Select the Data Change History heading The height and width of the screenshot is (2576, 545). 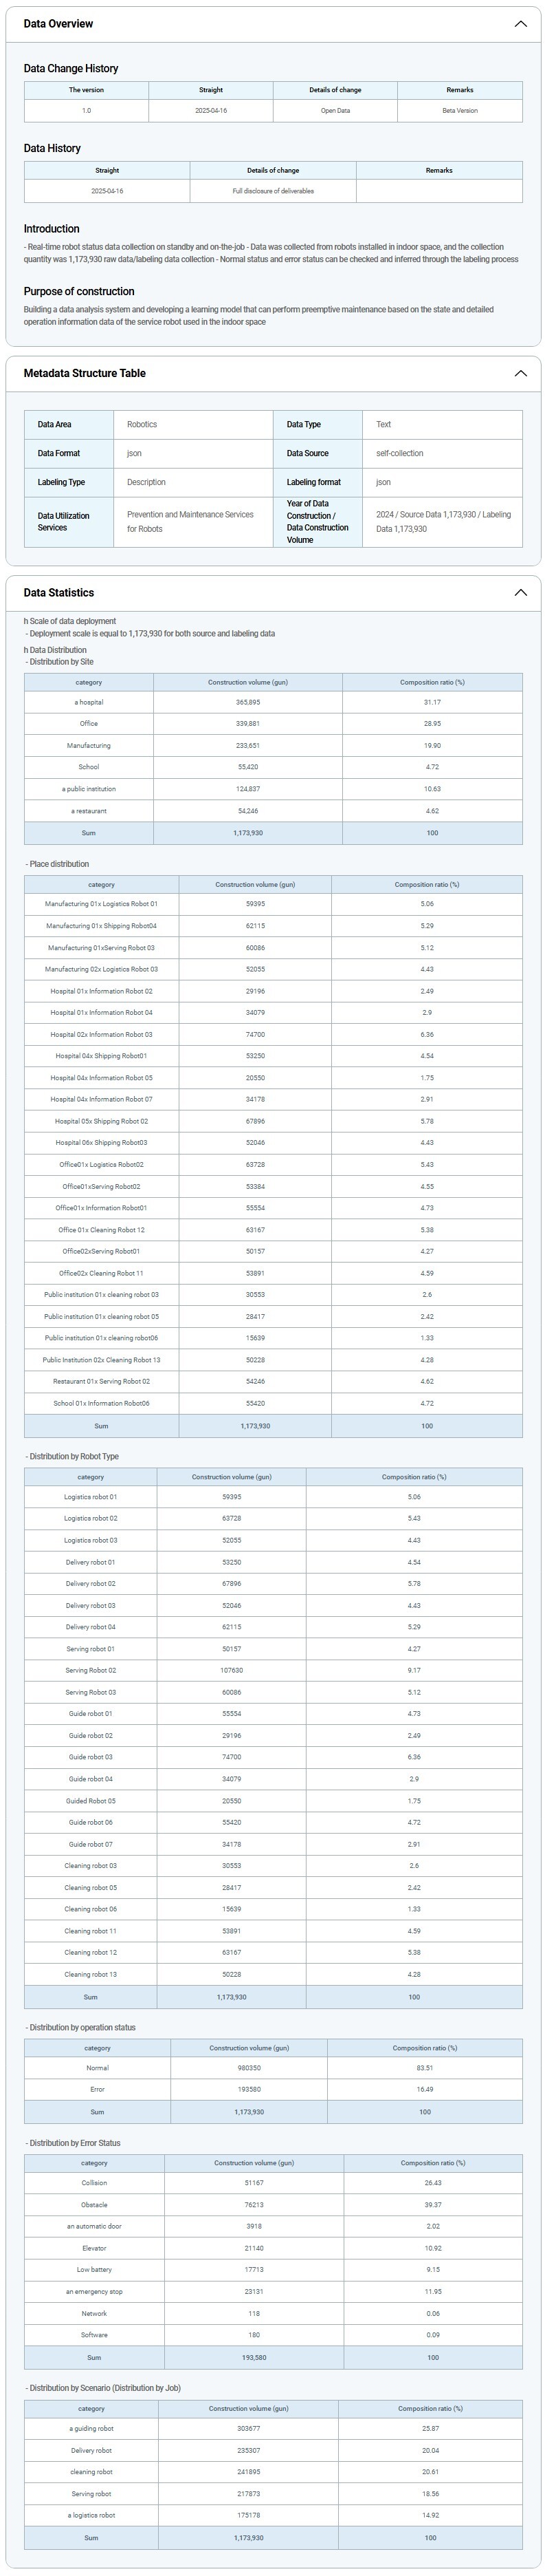click(71, 69)
